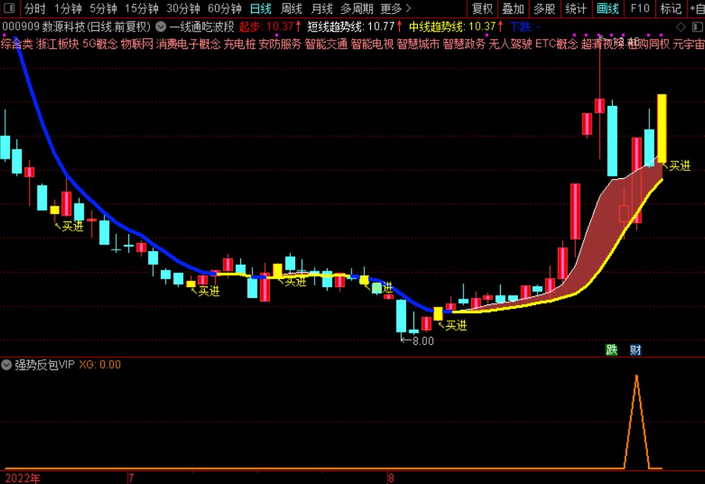The image size is (705, 484).
Task: Switch to the 分时 intraday view
Action: (x=35, y=9)
